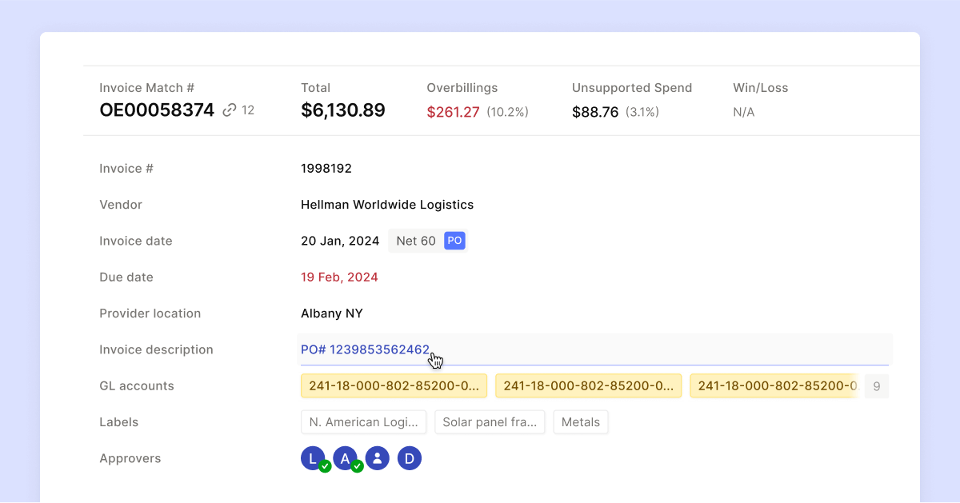
Task: Click the linked count 12
Action: (x=248, y=110)
